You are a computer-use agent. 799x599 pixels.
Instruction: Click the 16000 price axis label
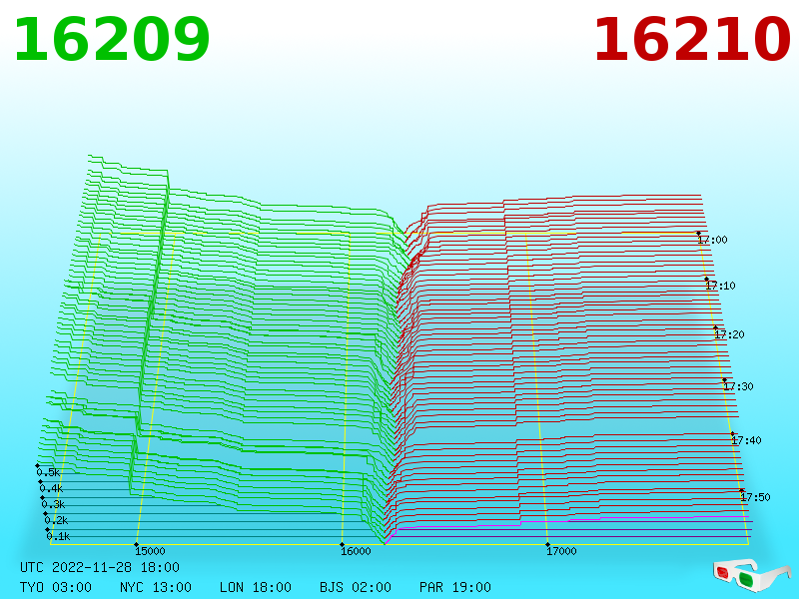[x=356, y=551]
